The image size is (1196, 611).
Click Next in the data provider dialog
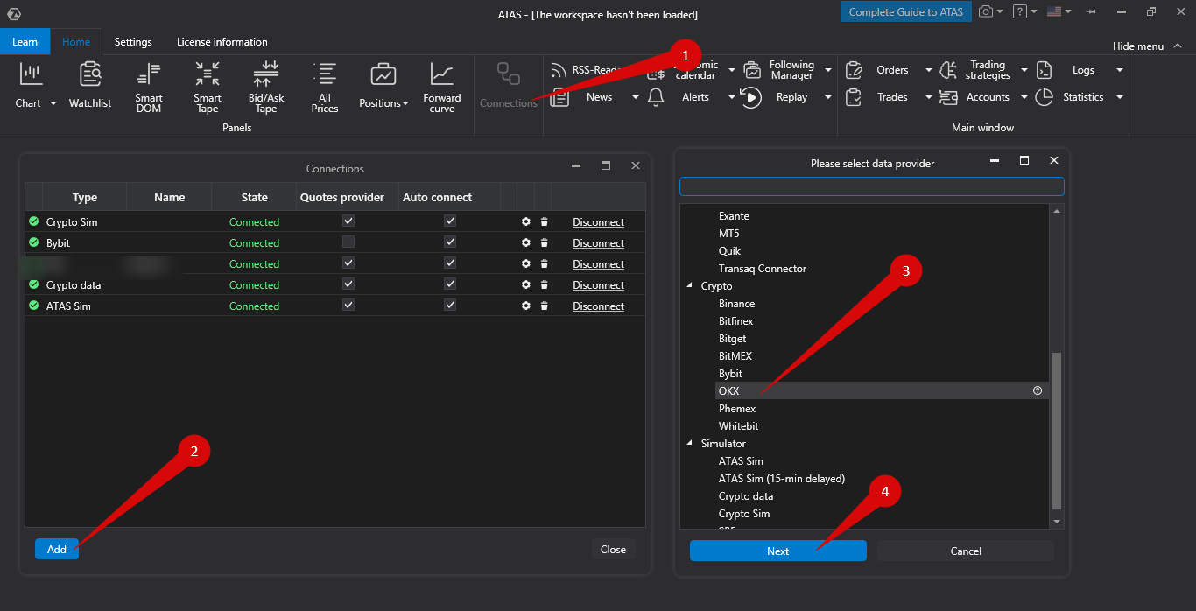click(778, 551)
